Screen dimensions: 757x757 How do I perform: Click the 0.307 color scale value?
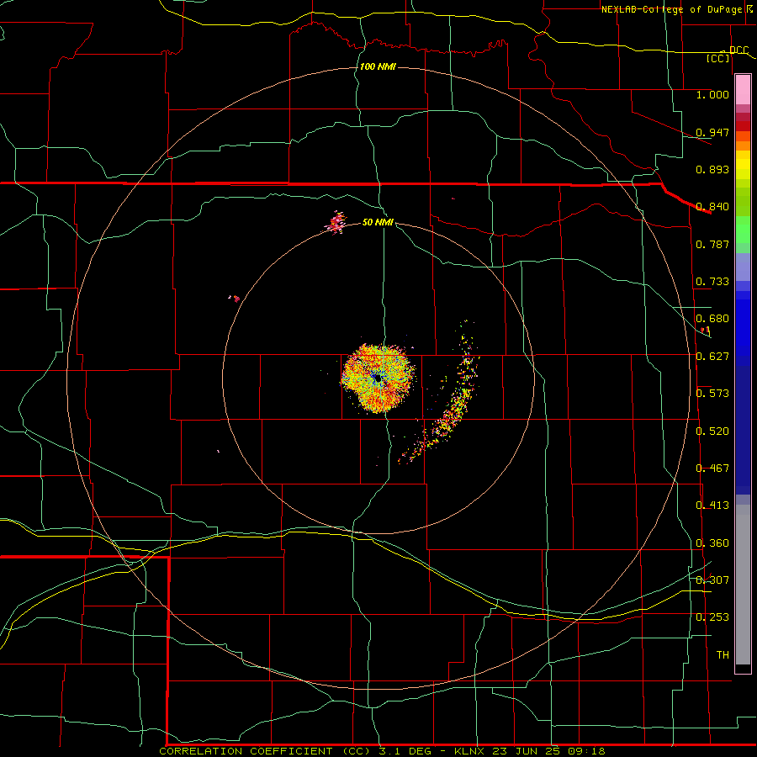click(x=712, y=580)
